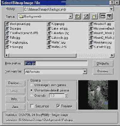Image resolution: width=120 pixels, height=126 pixels.
Task: Click the Override gamma value field
Action: [x=57, y=96]
